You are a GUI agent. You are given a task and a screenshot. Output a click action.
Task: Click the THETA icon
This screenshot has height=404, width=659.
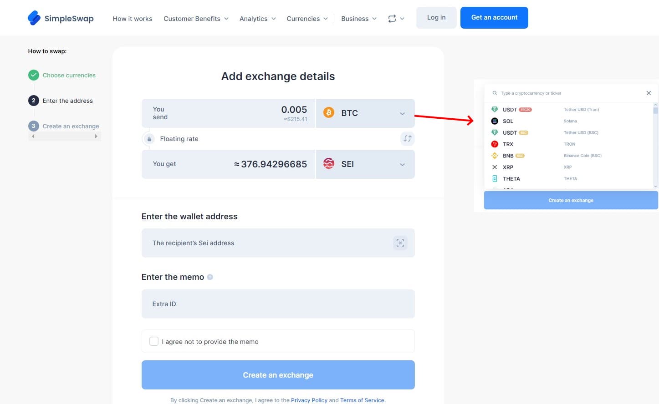click(495, 178)
